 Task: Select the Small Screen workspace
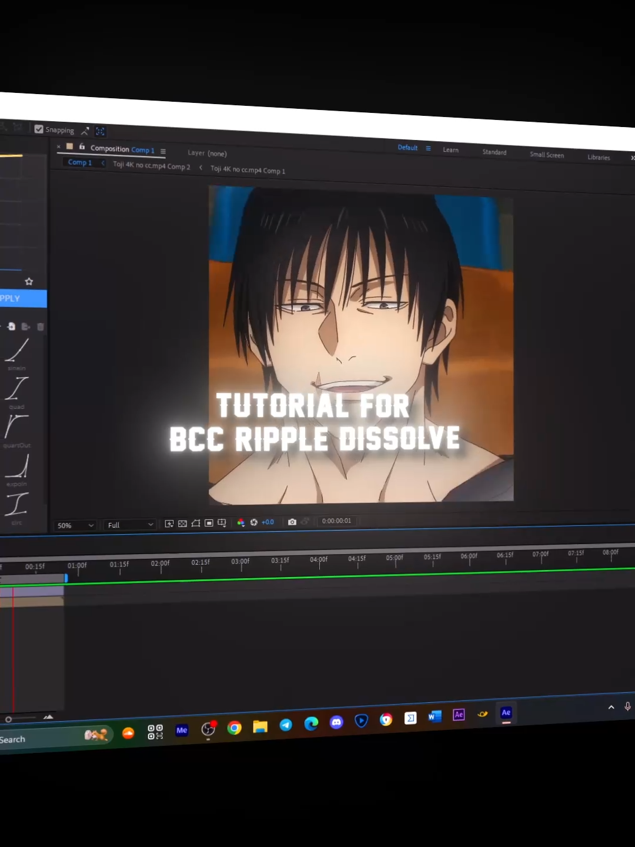(x=546, y=155)
